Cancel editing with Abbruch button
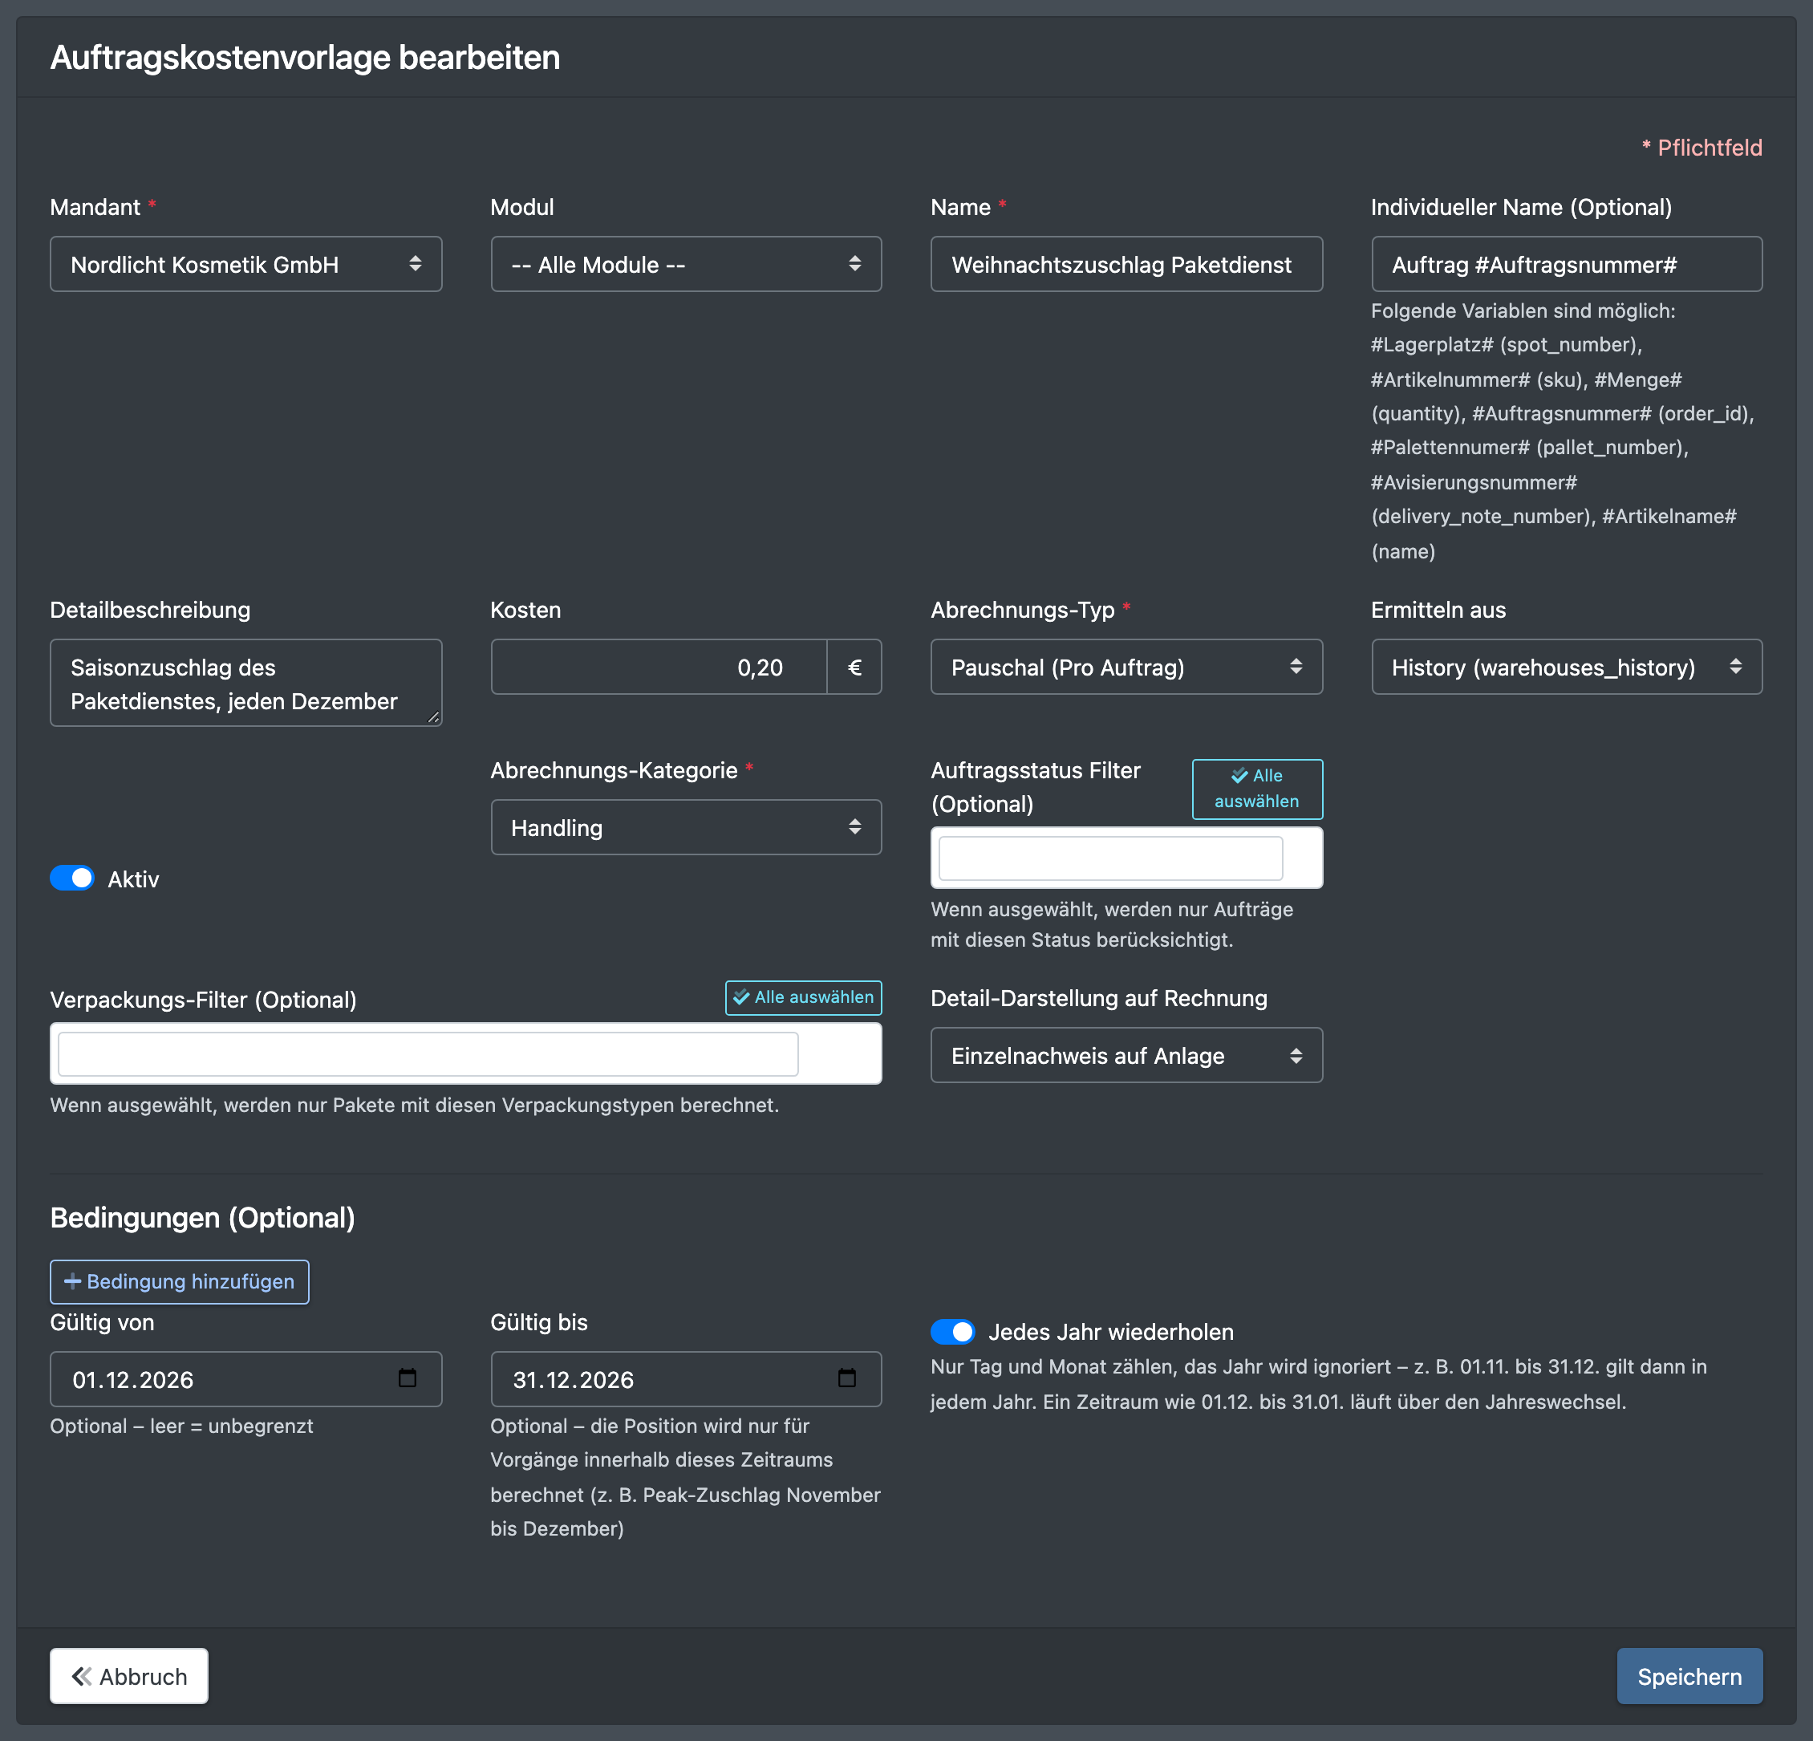1813x1741 pixels. (x=128, y=1676)
